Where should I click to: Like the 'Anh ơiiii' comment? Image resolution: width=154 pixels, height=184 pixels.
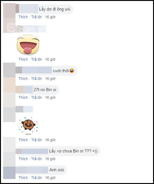point(23,178)
